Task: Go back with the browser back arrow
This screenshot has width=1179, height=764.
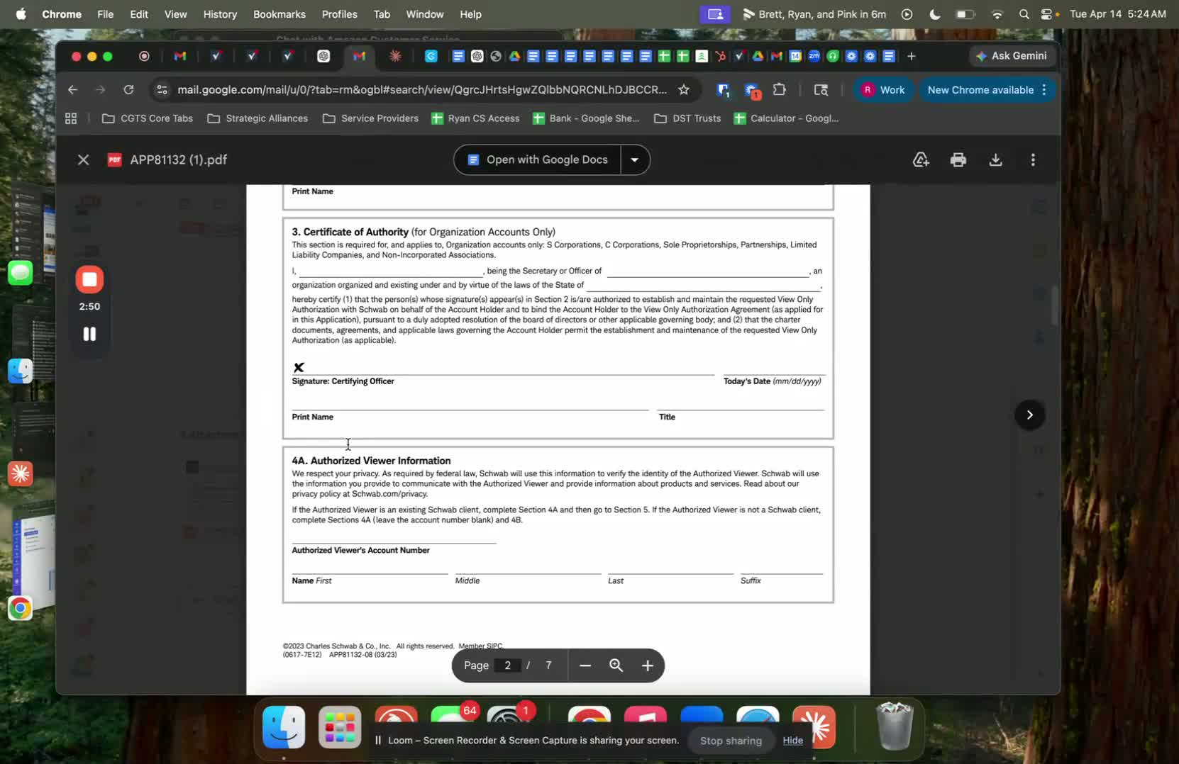Action: click(x=72, y=90)
